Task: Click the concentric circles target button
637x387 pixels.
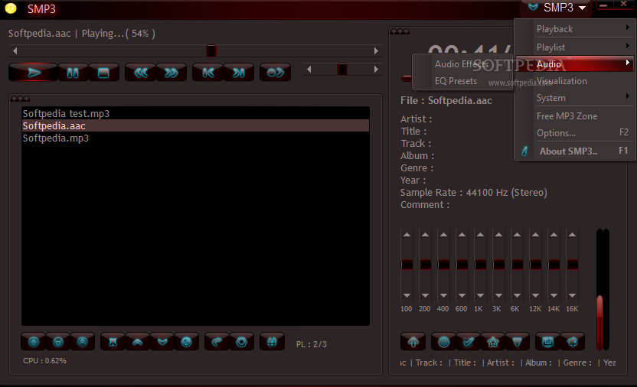Action: [443, 342]
